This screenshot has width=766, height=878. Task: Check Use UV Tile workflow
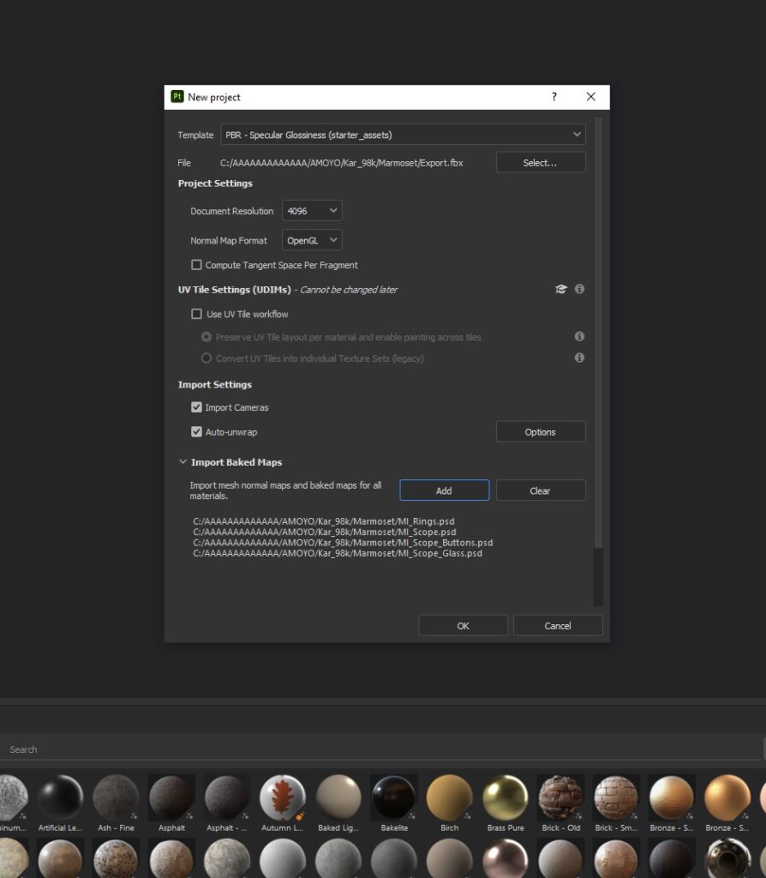196,314
